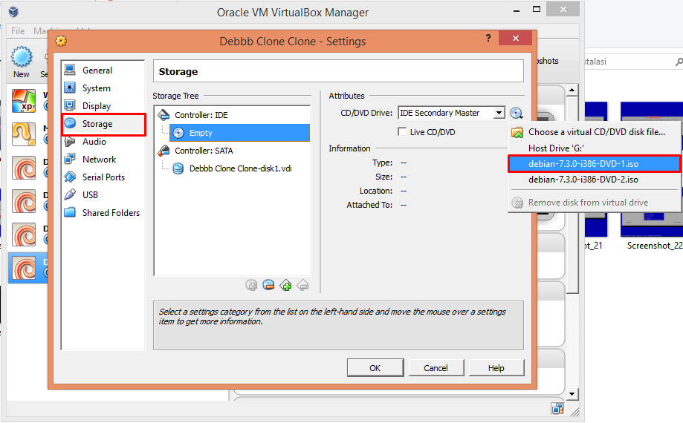This screenshot has width=683, height=423.
Task: Select the Empty CD drive entry
Action: pos(239,133)
